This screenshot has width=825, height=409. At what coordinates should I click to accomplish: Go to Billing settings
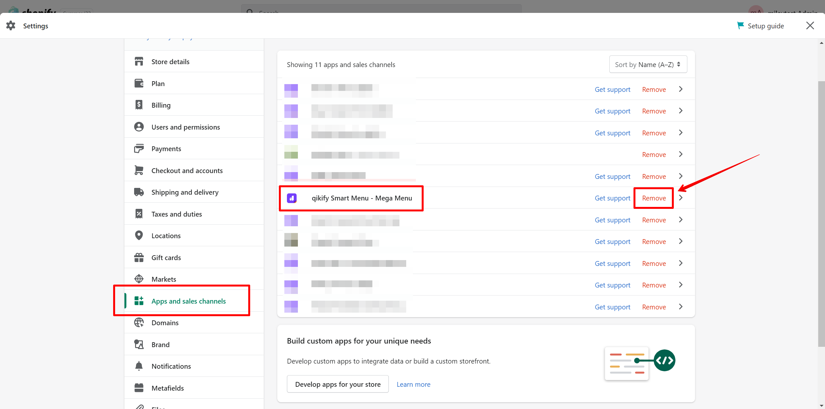[194, 105]
